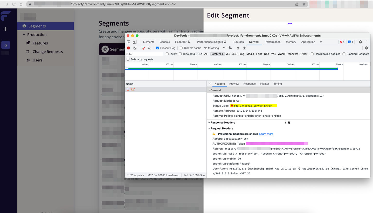373x213 pixels.
Task: Toggle the device emulation mode icon
Action: coord(134,42)
